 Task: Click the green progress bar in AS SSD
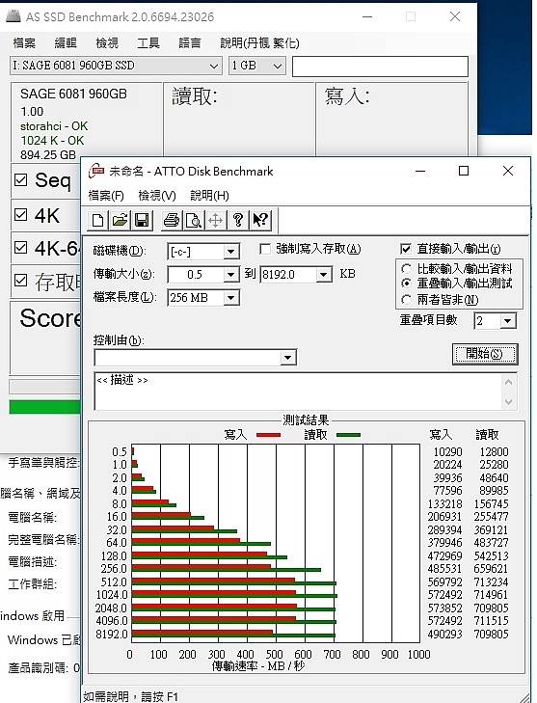(x=44, y=407)
